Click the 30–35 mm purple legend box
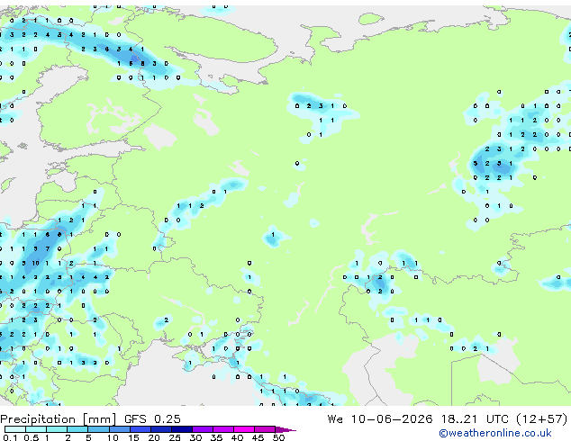 pos(203,429)
